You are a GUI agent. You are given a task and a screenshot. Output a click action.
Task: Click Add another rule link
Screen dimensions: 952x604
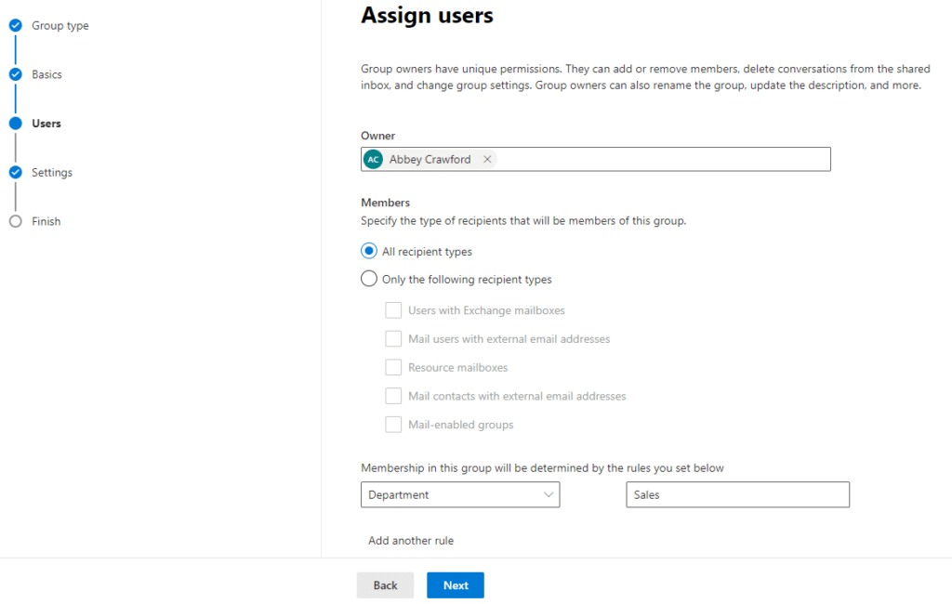tap(411, 541)
